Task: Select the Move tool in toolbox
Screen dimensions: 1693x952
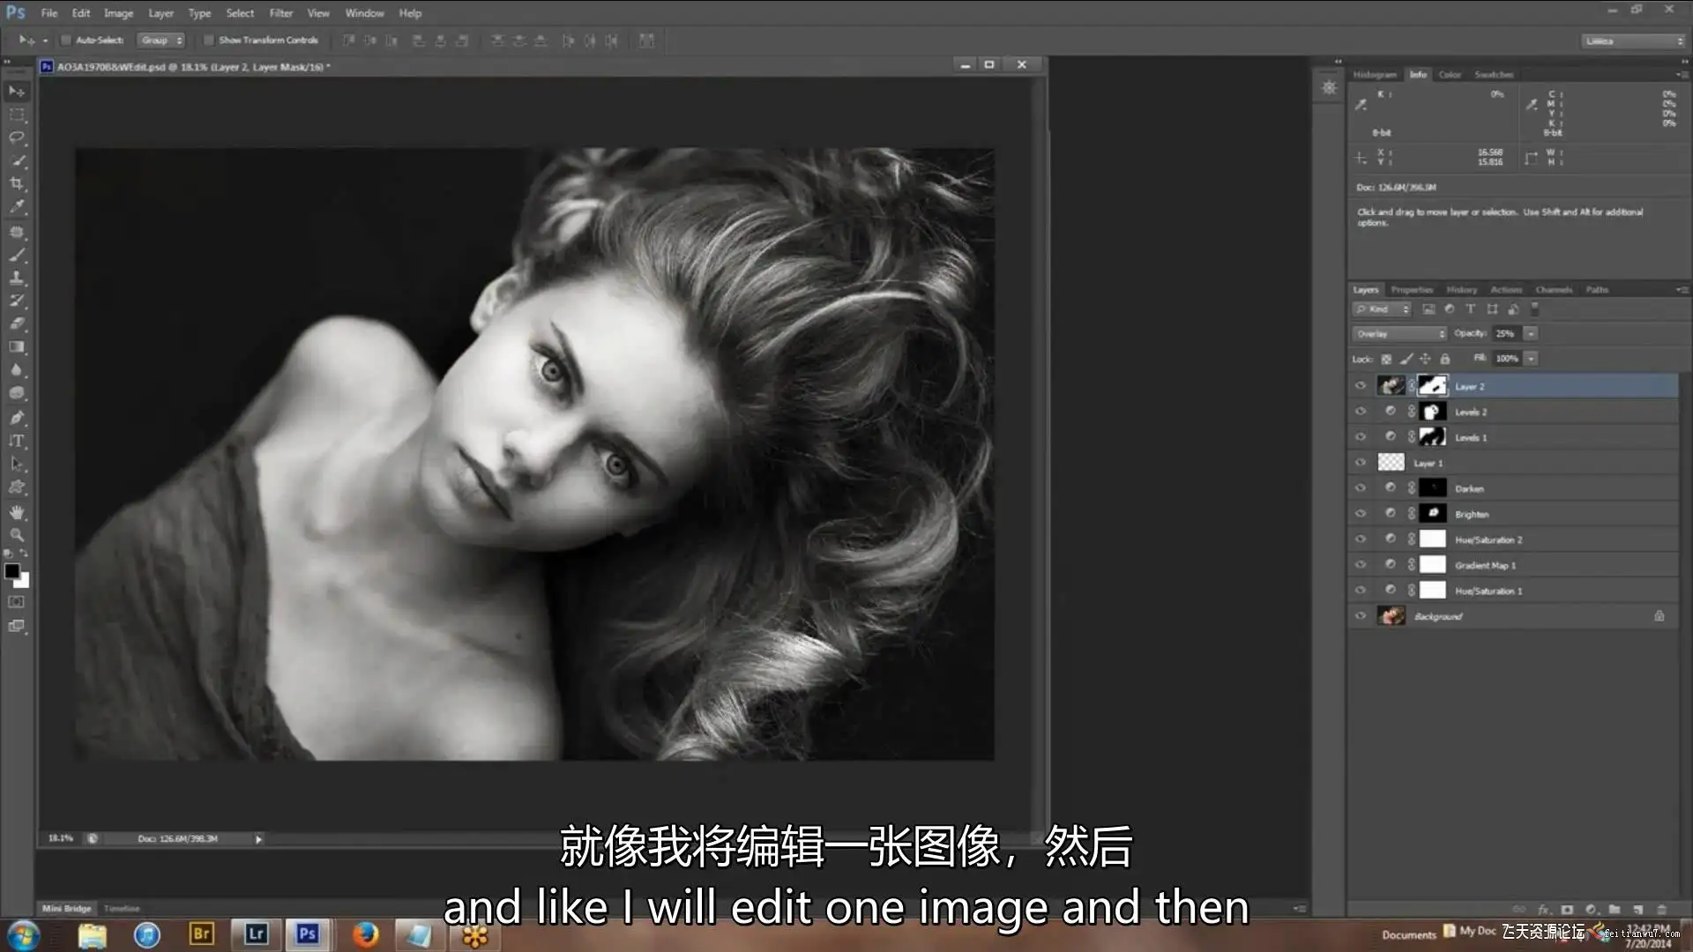Action: [x=17, y=92]
